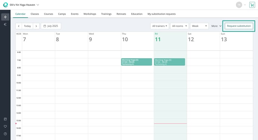Click the Request substitution button

coord(239,26)
